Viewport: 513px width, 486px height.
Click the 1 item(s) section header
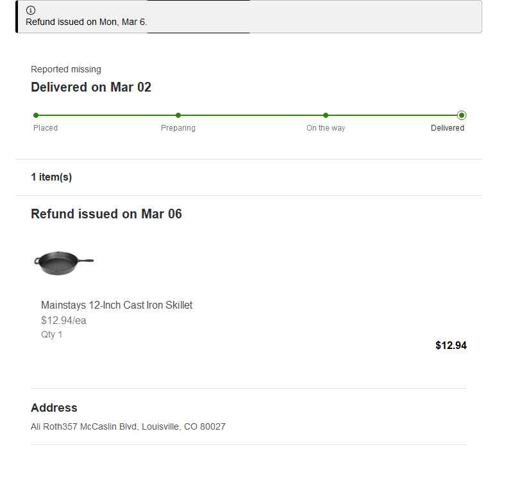(x=51, y=177)
